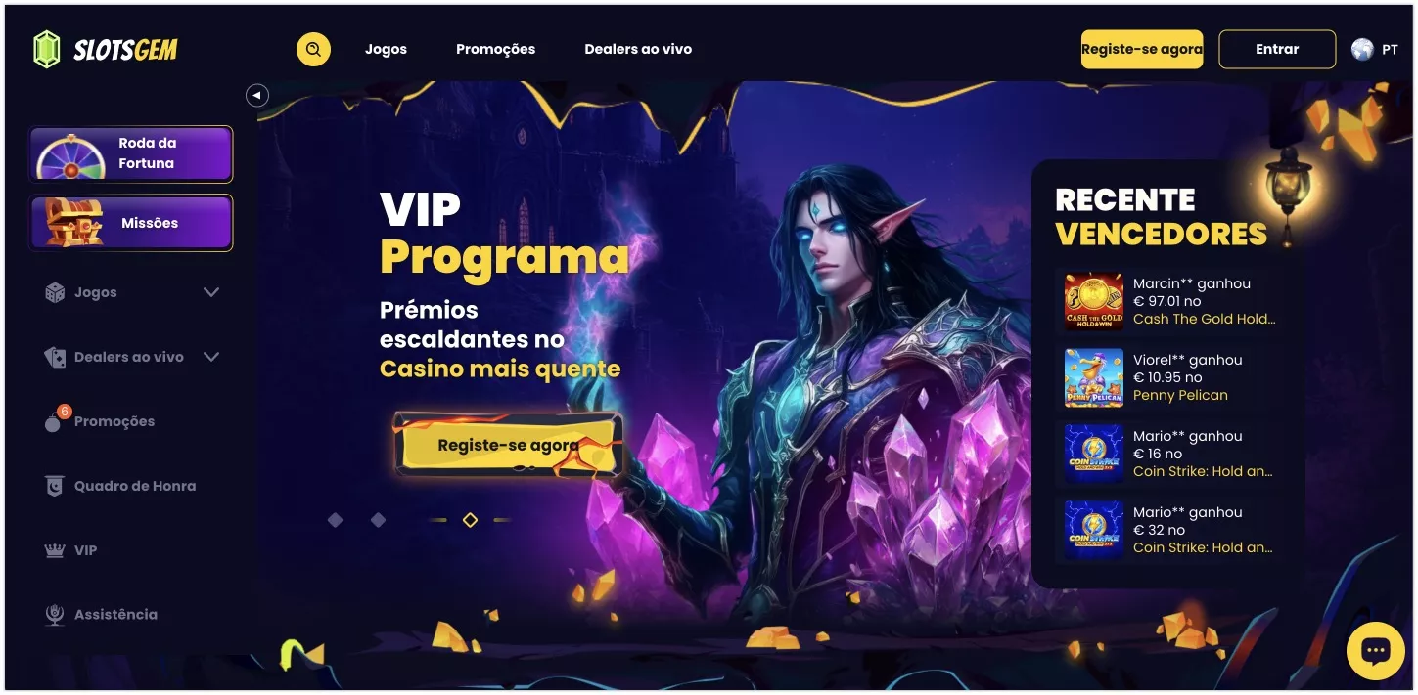Click the Quadro de Honra shield icon
This screenshot has height=695, width=1418.
pos(55,486)
